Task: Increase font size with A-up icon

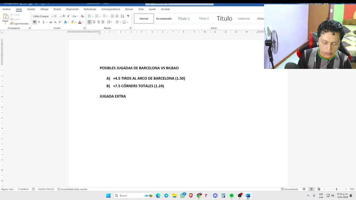Action: [64, 16]
